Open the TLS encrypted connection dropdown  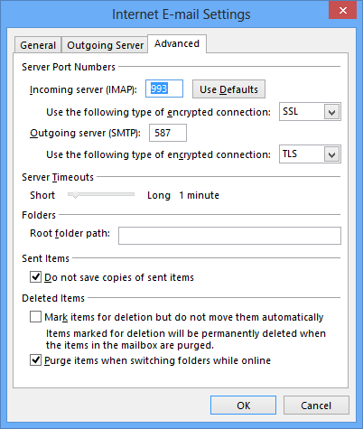click(x=310, y=154)
